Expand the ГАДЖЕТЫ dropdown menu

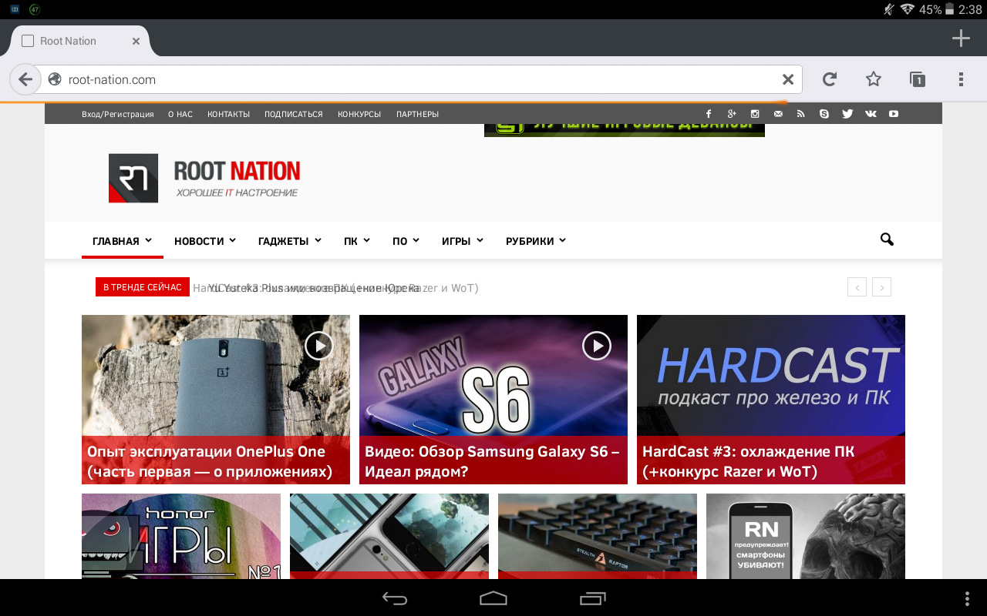[290, 241]
